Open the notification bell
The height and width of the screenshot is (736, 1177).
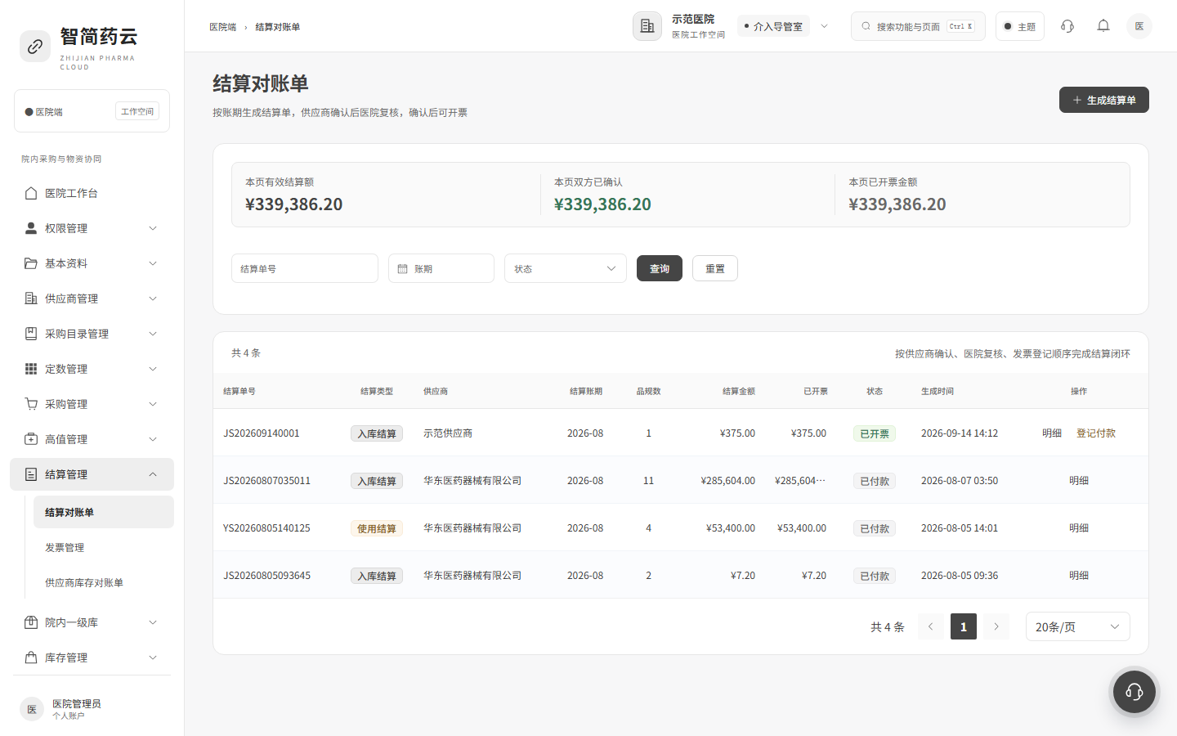coord(1103,26)
